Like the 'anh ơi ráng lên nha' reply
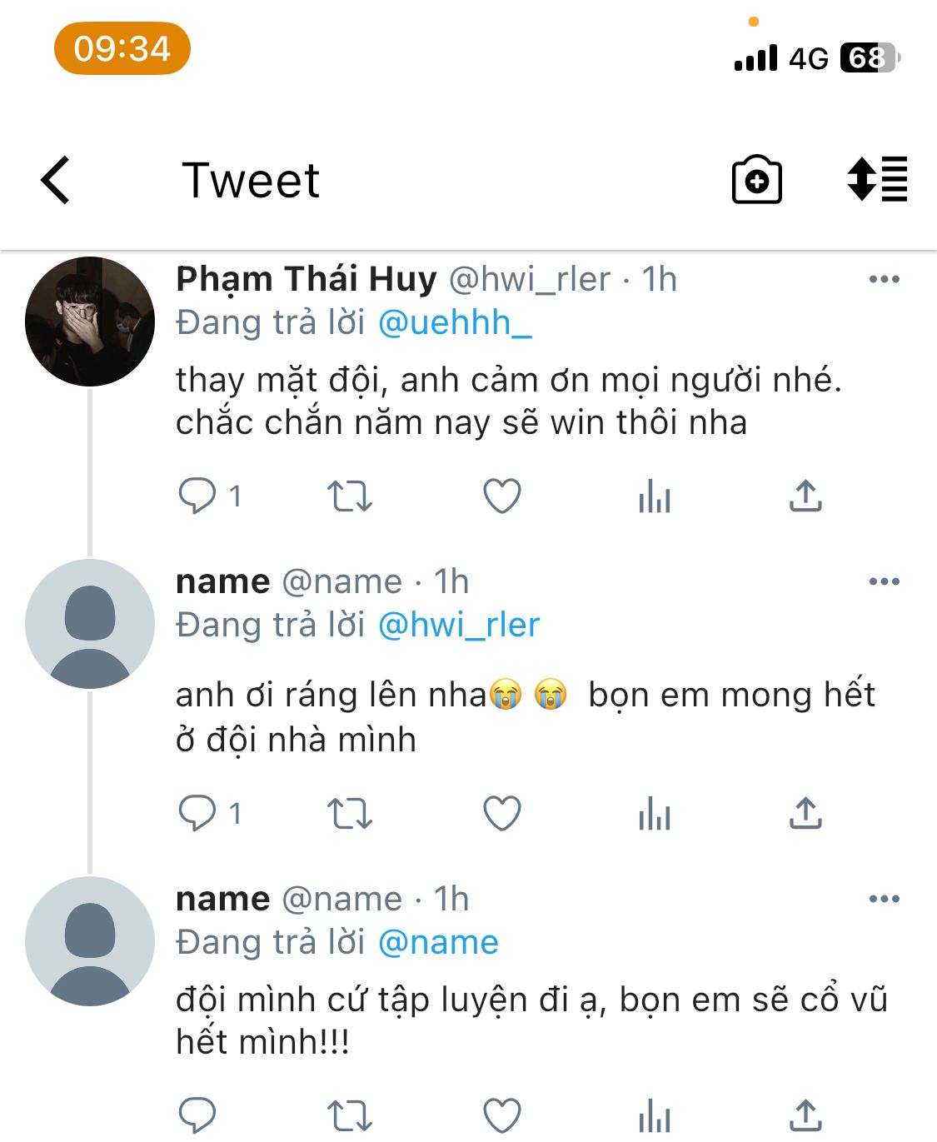 click(x=502, y=814)
